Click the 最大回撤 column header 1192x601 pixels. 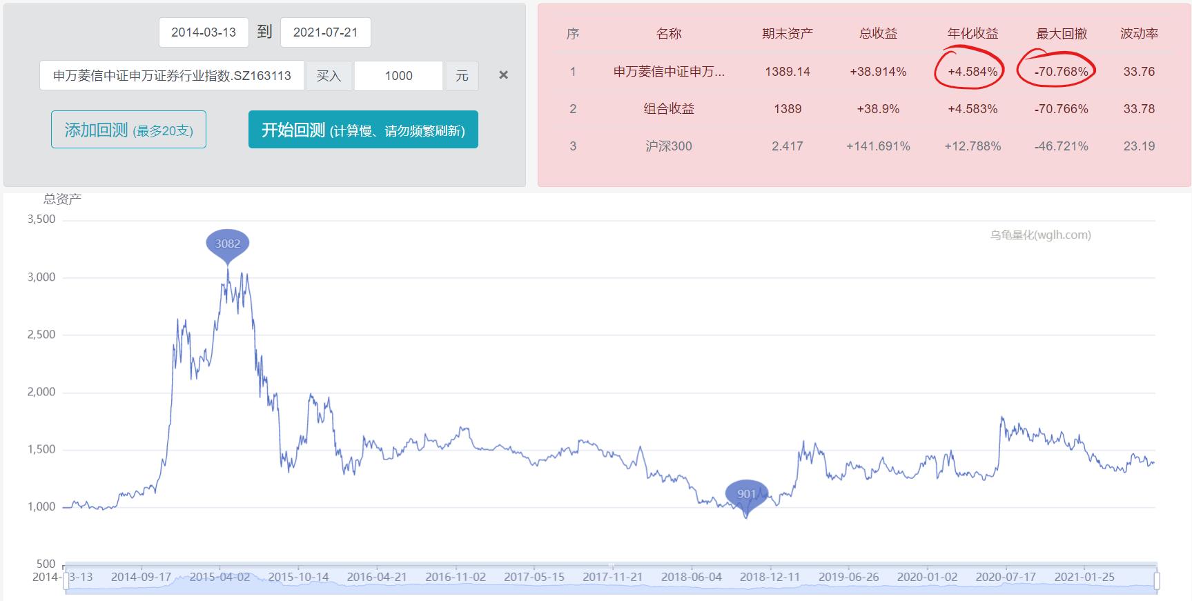(1062, 33)
